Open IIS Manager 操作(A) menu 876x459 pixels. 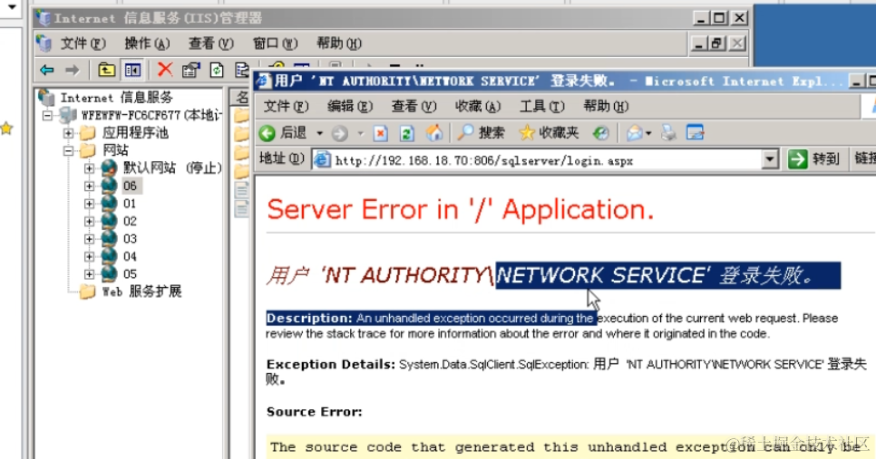147,43
